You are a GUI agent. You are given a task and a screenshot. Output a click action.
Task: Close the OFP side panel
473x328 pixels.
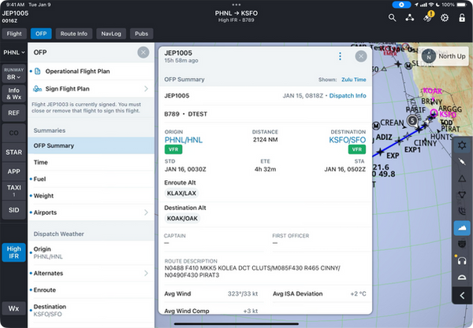click(143, 53)
